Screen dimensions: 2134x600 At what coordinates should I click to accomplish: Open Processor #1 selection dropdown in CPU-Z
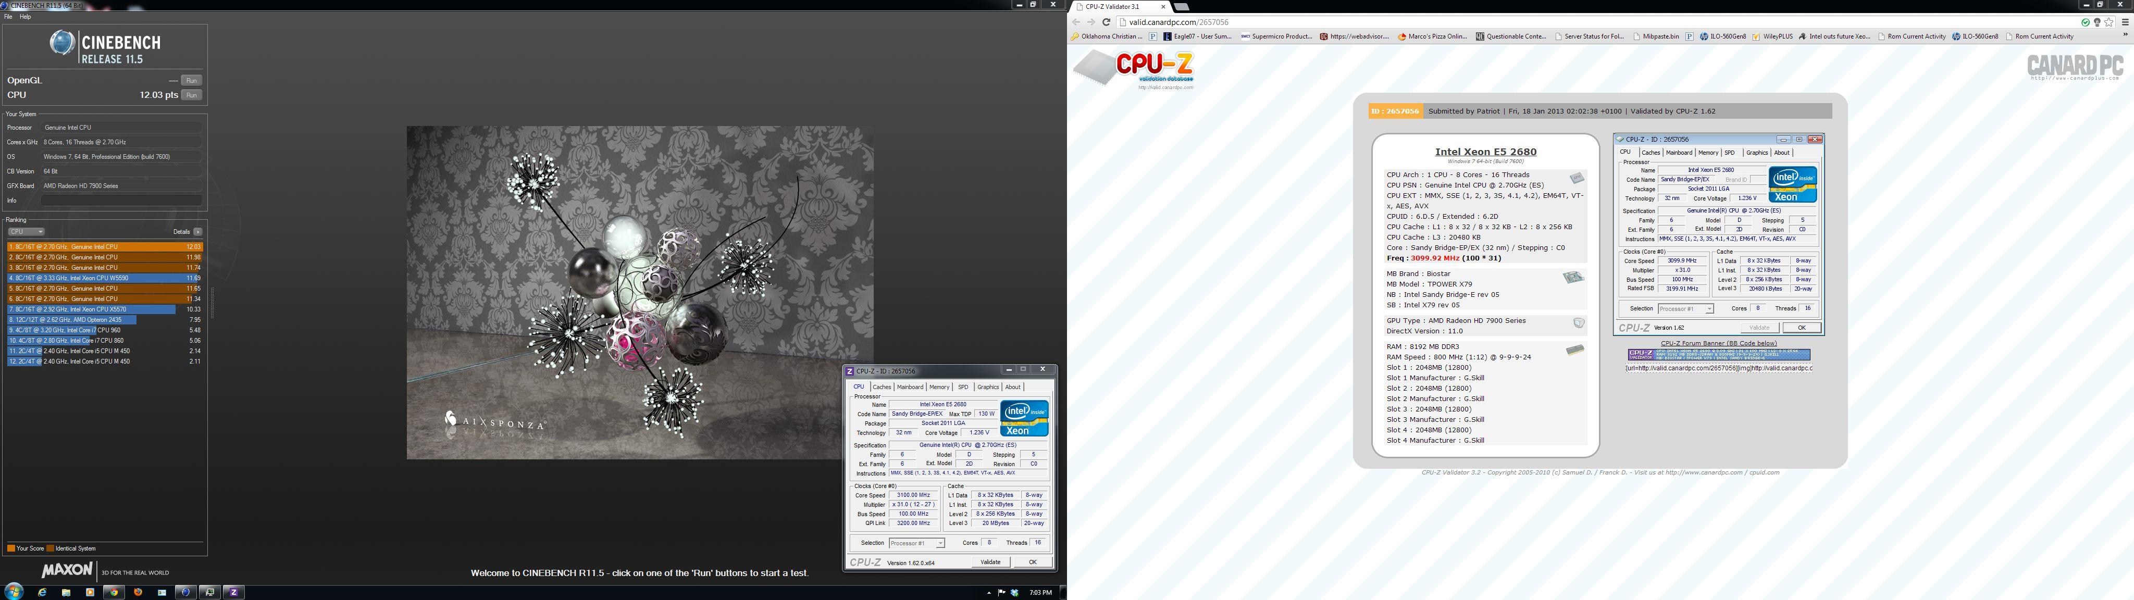tap(917, 543)
